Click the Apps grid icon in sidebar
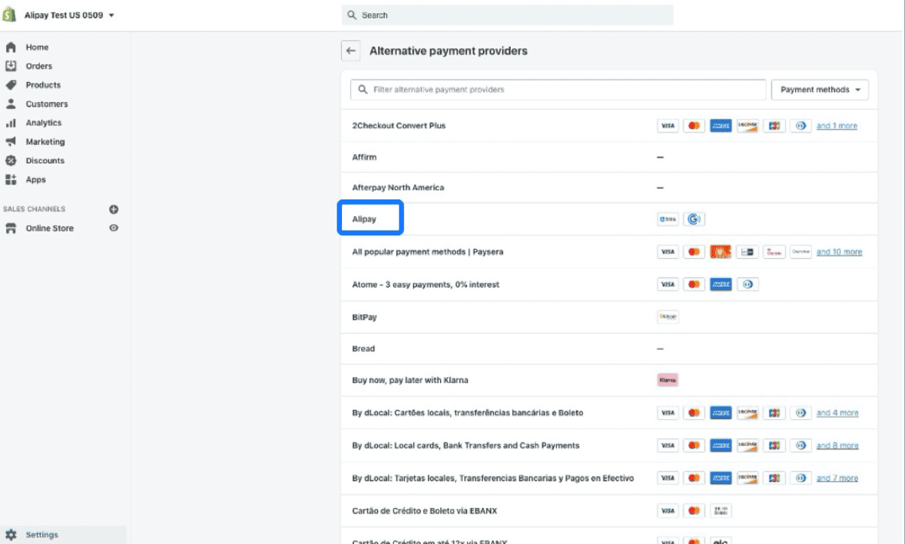Image resolution: width=905 pixels, height=544 pixels. click(x=10, y=179)
